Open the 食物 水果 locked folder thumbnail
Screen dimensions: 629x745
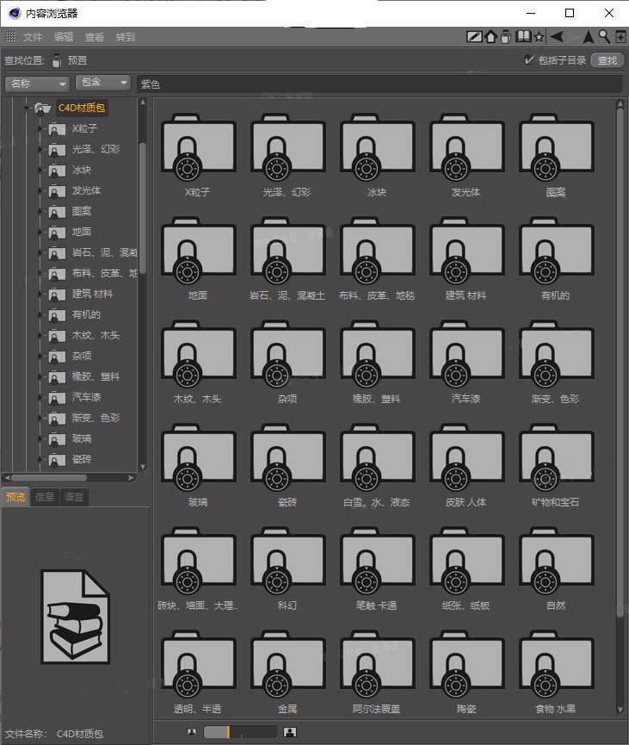click(x=557, y=664)
